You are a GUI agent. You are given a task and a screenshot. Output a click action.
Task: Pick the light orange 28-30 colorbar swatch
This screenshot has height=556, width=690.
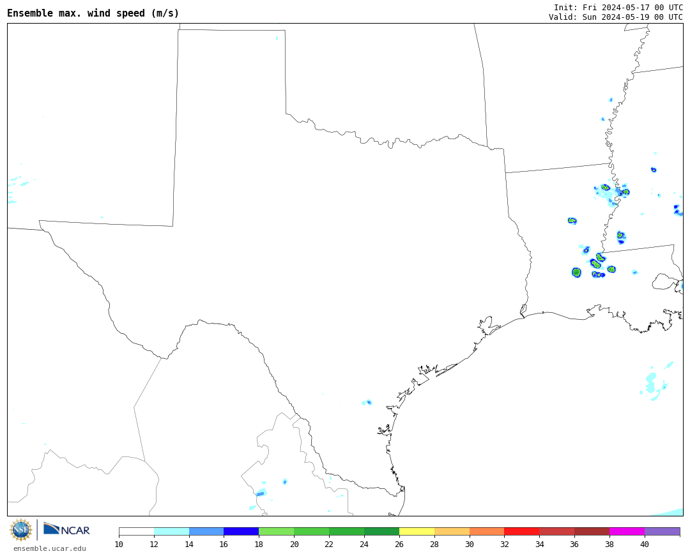[x=452, y=531]
